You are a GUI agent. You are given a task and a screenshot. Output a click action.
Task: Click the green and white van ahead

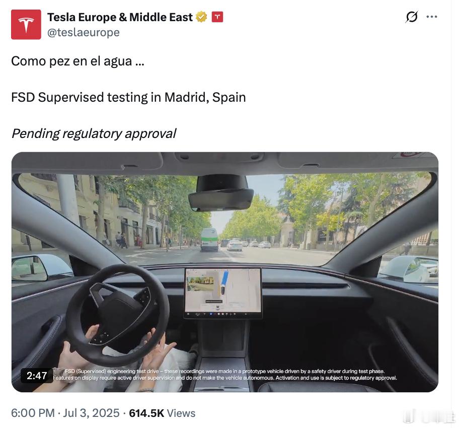(x=209, y=240)
